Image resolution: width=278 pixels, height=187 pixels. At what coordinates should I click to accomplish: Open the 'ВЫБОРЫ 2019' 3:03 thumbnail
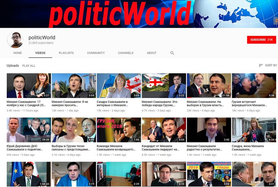[209, 174]
